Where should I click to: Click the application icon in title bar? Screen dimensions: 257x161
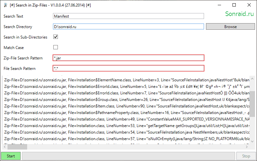click(6, 5)
